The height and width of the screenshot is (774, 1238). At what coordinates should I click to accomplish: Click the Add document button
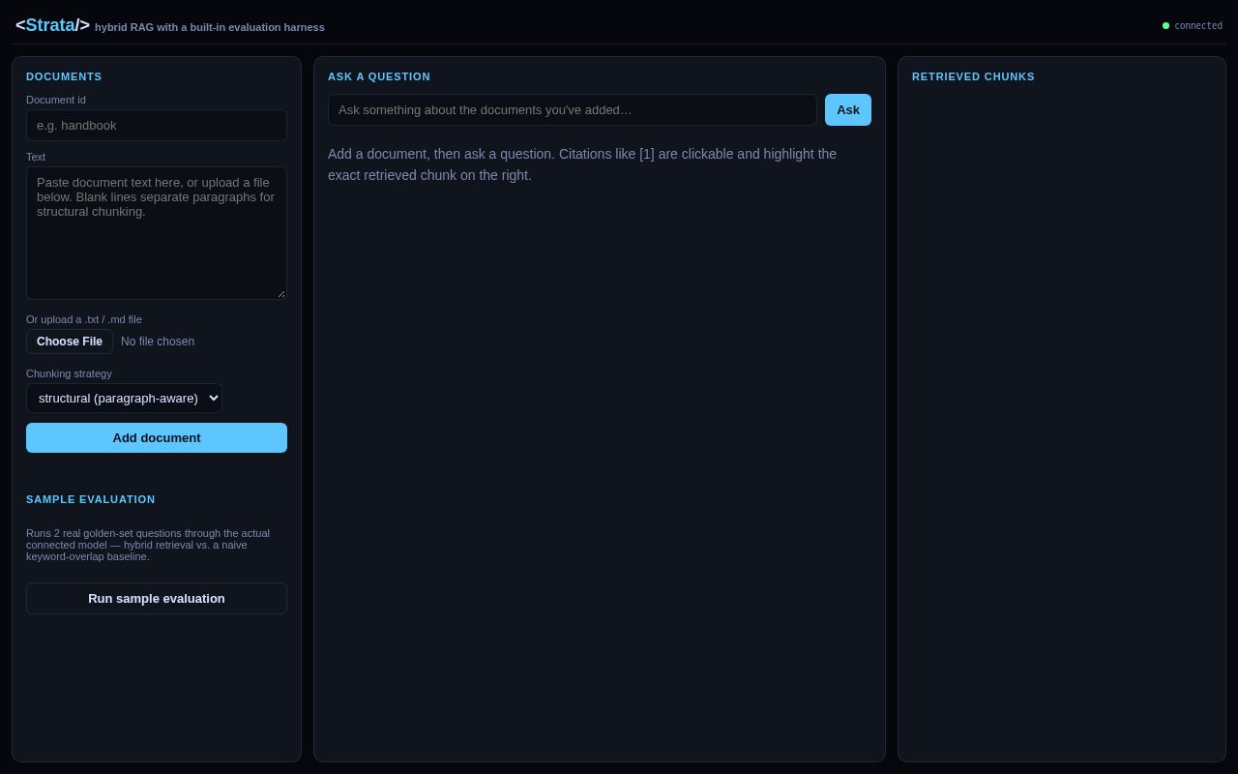157,437
